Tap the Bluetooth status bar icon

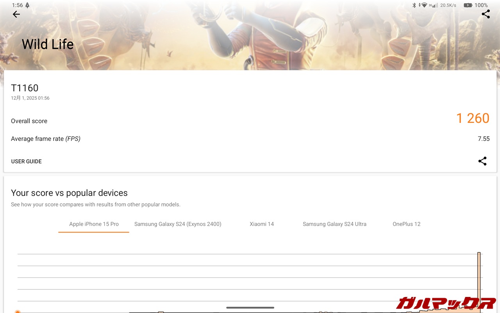coord(414,5)
